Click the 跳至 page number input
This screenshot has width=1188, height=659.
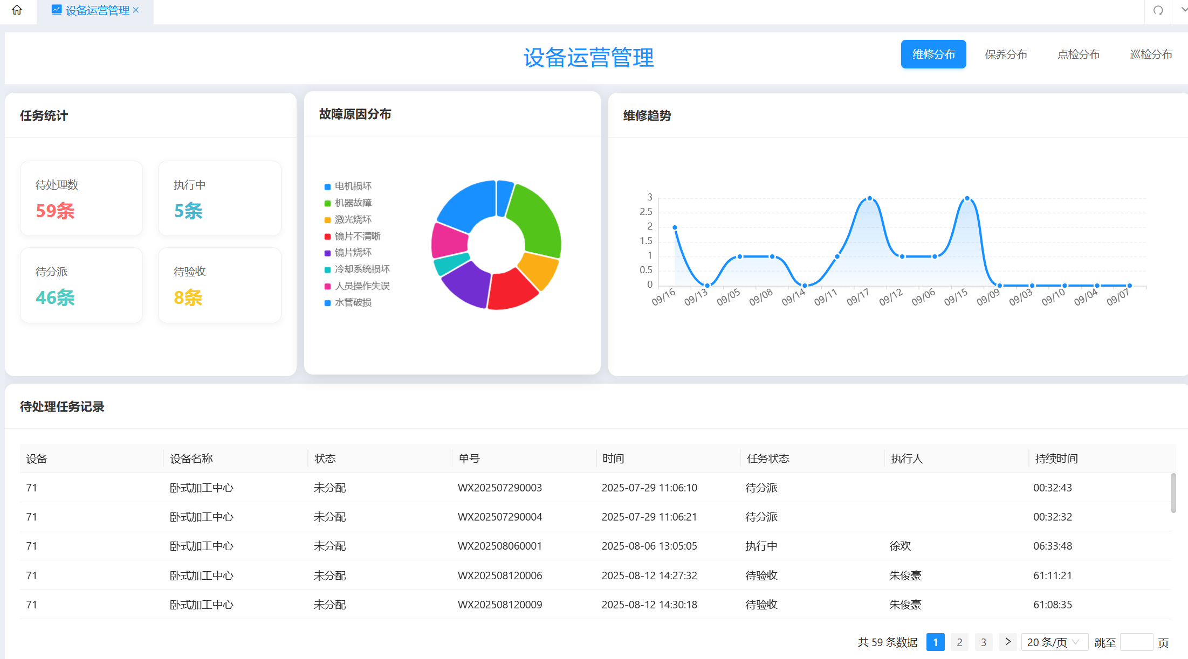1136,642
